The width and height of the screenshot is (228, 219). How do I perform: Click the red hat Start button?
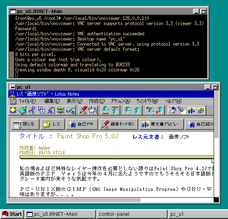tap(12, 214)
